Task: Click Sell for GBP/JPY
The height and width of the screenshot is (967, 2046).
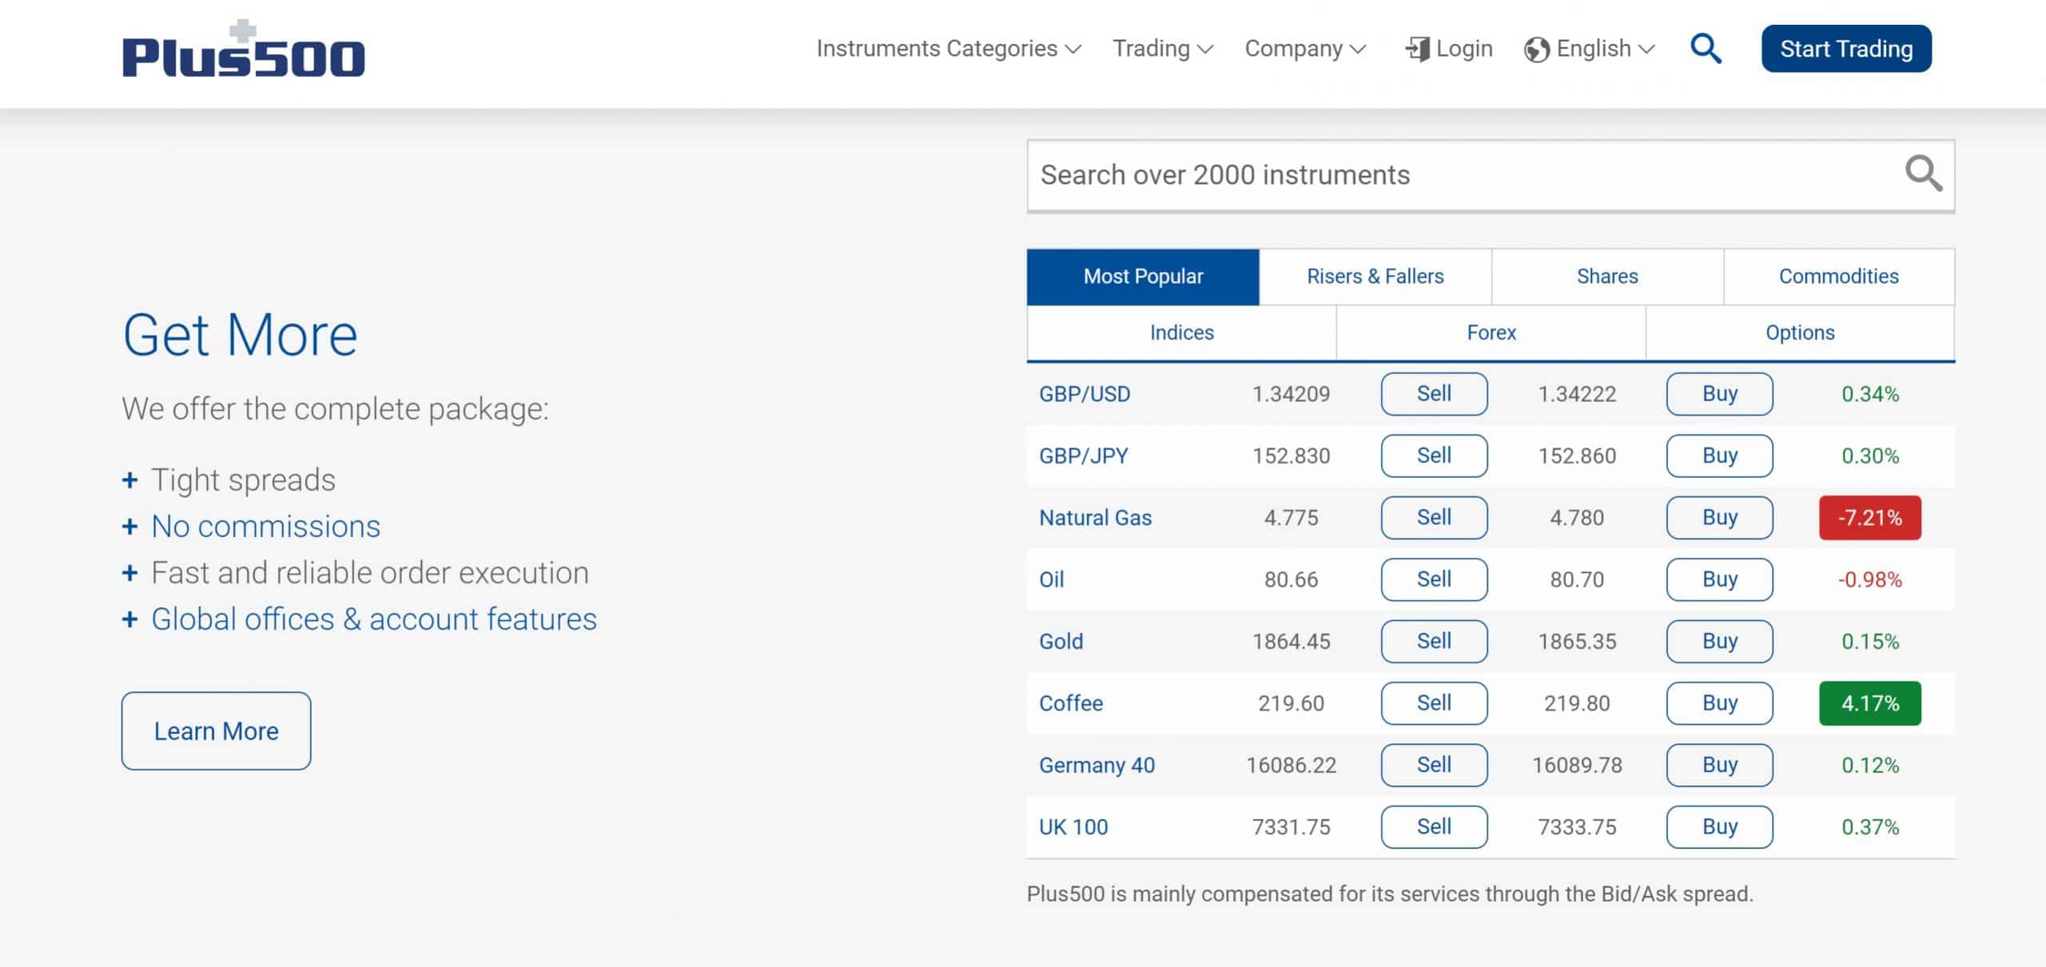Action: (x=1434, y=456)
